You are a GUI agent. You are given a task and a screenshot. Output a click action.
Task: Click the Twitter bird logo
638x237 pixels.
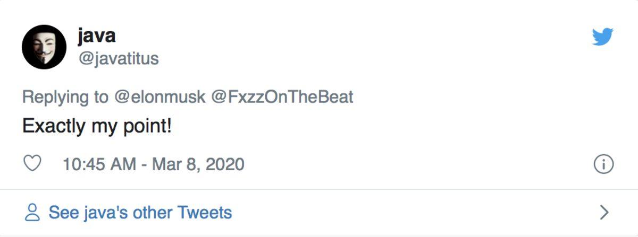tap(602, 37)
